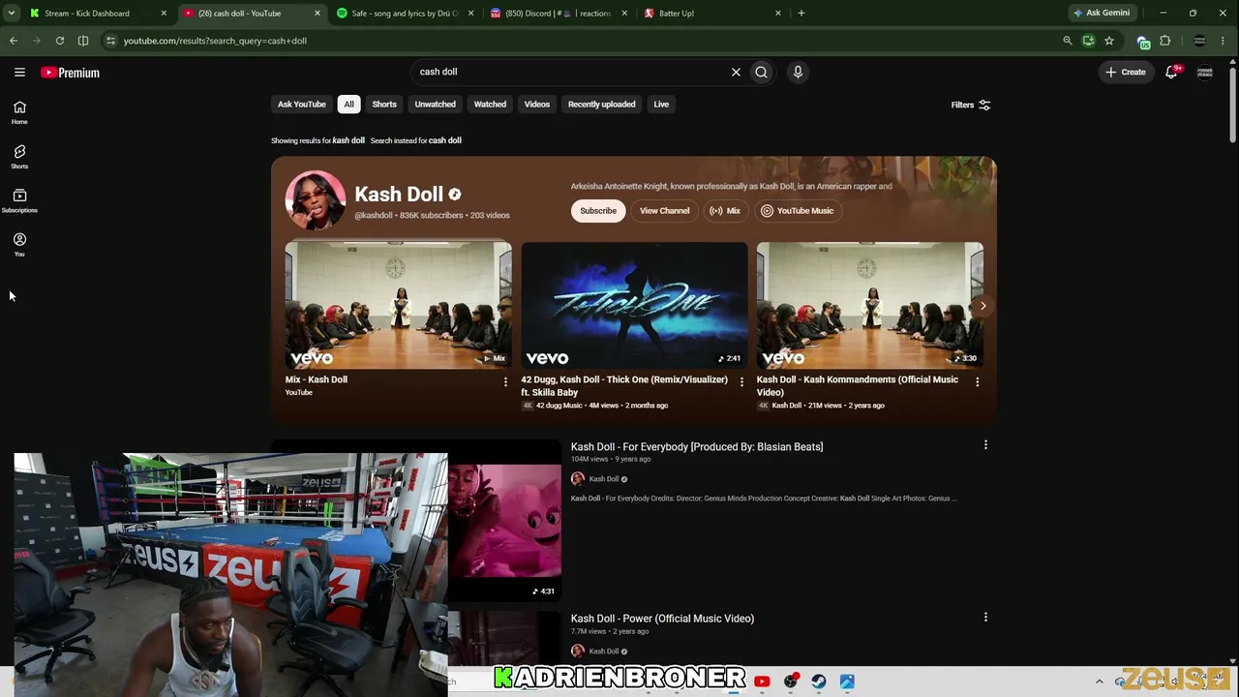Open the tab search dropdown arrow

pyautogui.click(x=14, y=13)
